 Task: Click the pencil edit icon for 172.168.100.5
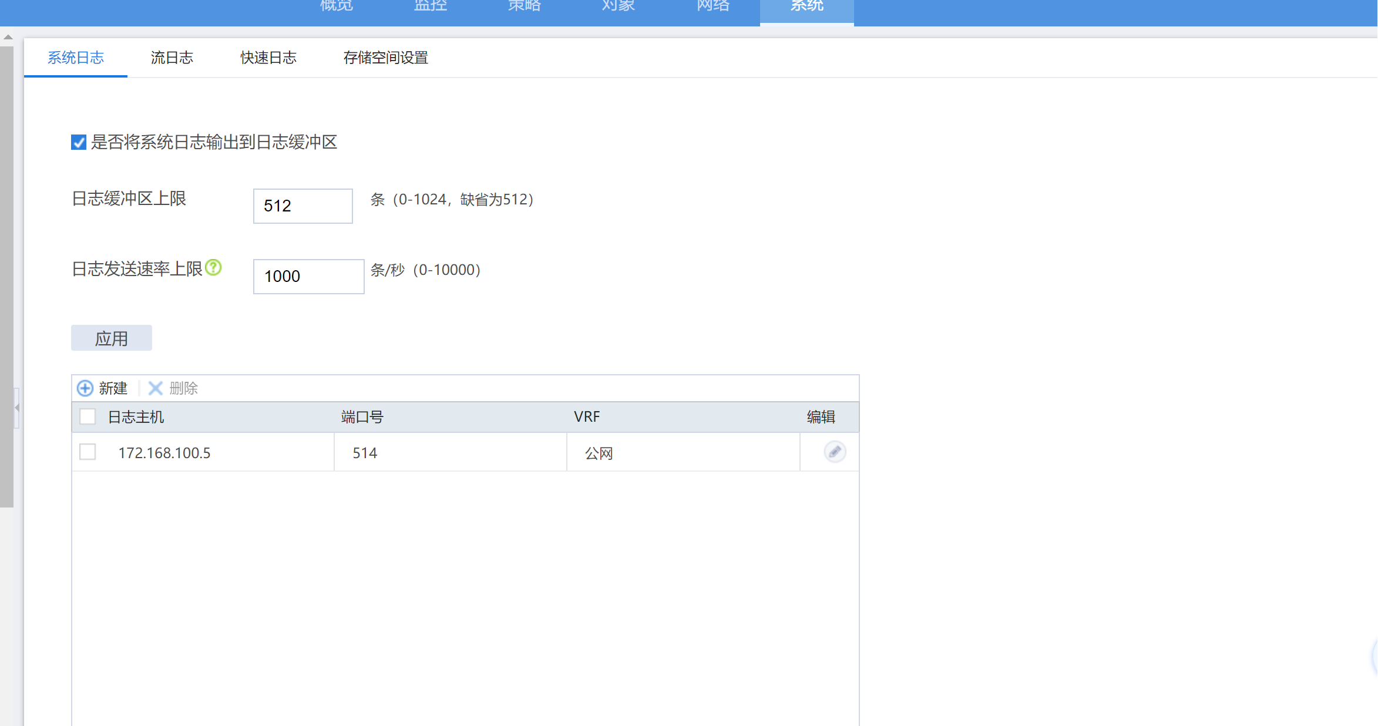835,452
